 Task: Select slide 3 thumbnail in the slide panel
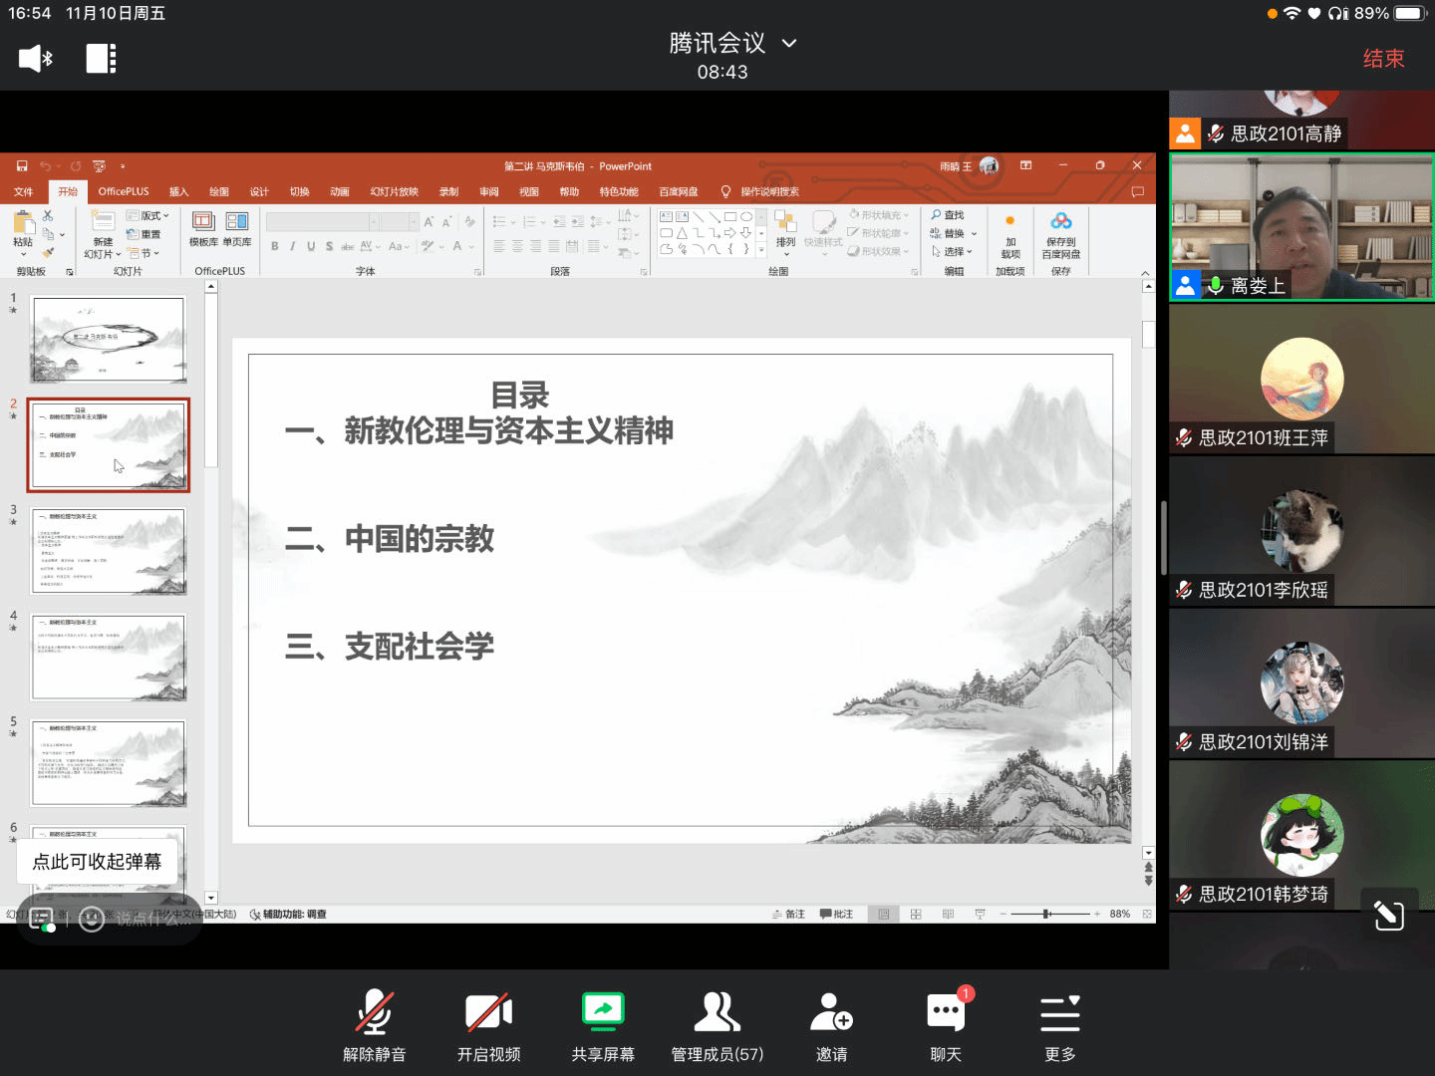click(109, 551)
